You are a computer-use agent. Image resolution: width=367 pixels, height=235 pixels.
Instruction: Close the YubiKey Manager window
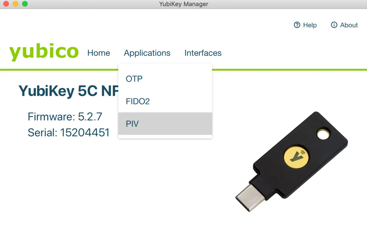tap(6, 4)
